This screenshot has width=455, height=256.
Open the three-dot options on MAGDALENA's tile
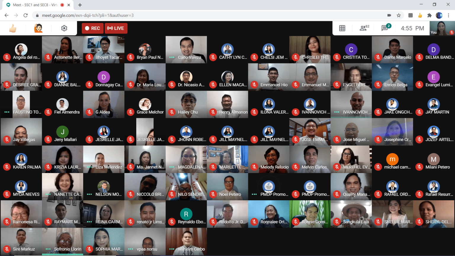172,167
